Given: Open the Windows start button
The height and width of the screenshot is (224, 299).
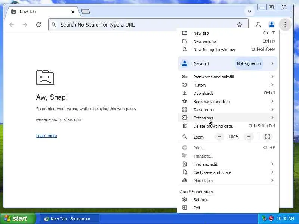Looking at the screenshot, I should point(18,218).
